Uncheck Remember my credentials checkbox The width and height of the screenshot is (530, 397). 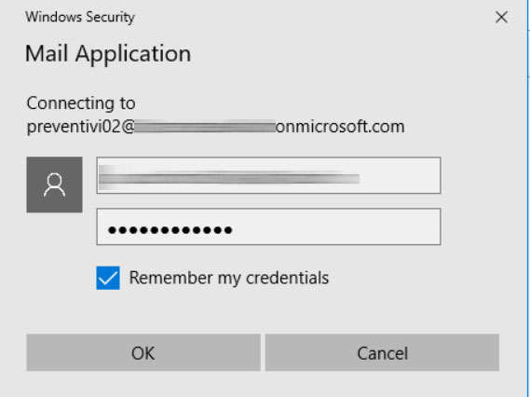[108, 278]
